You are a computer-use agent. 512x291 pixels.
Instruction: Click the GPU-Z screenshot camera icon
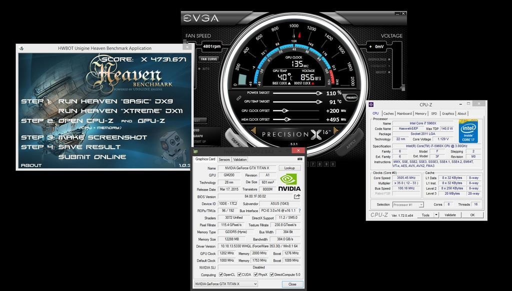point(300,159)
